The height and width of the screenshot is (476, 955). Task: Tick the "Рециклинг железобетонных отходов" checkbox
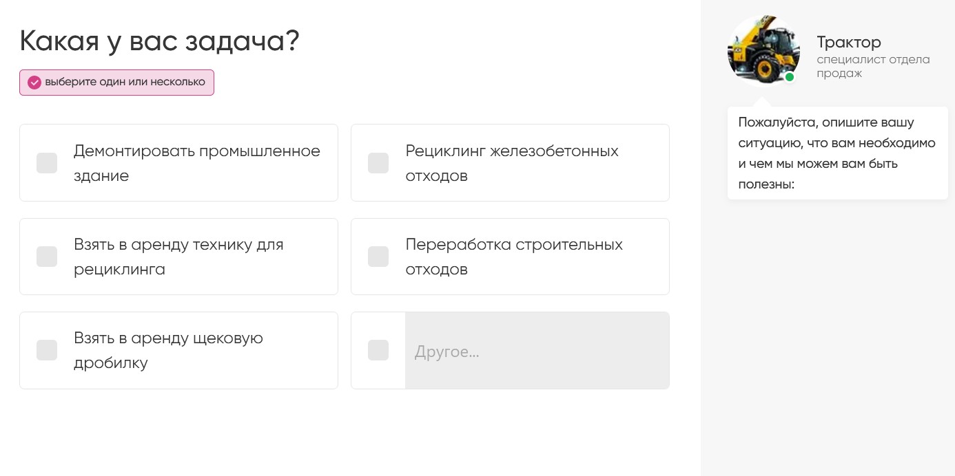pyautogui.click(x=378, y=163)
